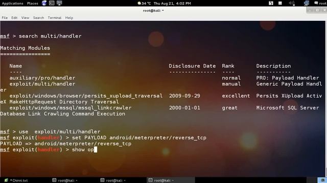The width and height of the screenshot is (327, 183).
Task: Click the mssql_linkcrawler exploit path
Action: tap(71, 108)
